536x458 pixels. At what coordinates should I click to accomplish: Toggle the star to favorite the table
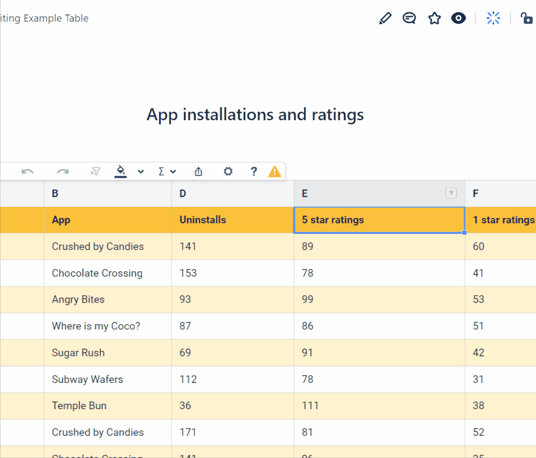coord(434,18)
